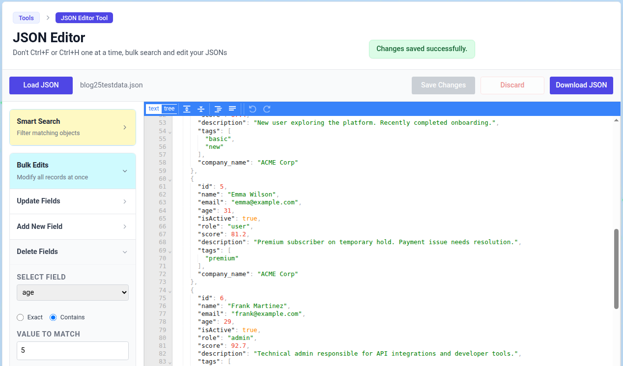Discard unsaved changes
This screenshot has height=366, width=623.
click(512, 85)
